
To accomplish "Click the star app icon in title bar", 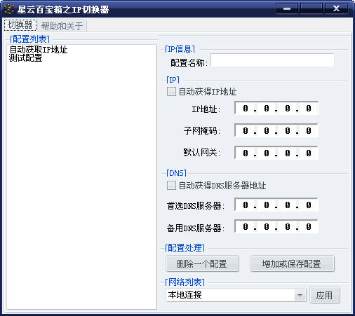I will point(9,9).
